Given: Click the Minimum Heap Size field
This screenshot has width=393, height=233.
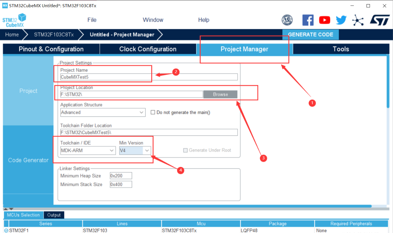Looking at the screenshot, I should coord(121,176).
